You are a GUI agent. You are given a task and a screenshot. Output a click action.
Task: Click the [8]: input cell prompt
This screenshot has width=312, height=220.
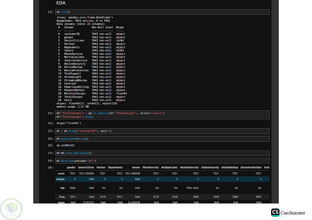[51, 161]
